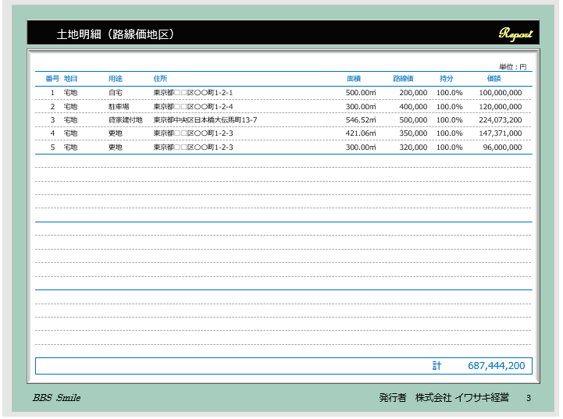
Task: Select the 面積 column header
Action: coord(354,79)
